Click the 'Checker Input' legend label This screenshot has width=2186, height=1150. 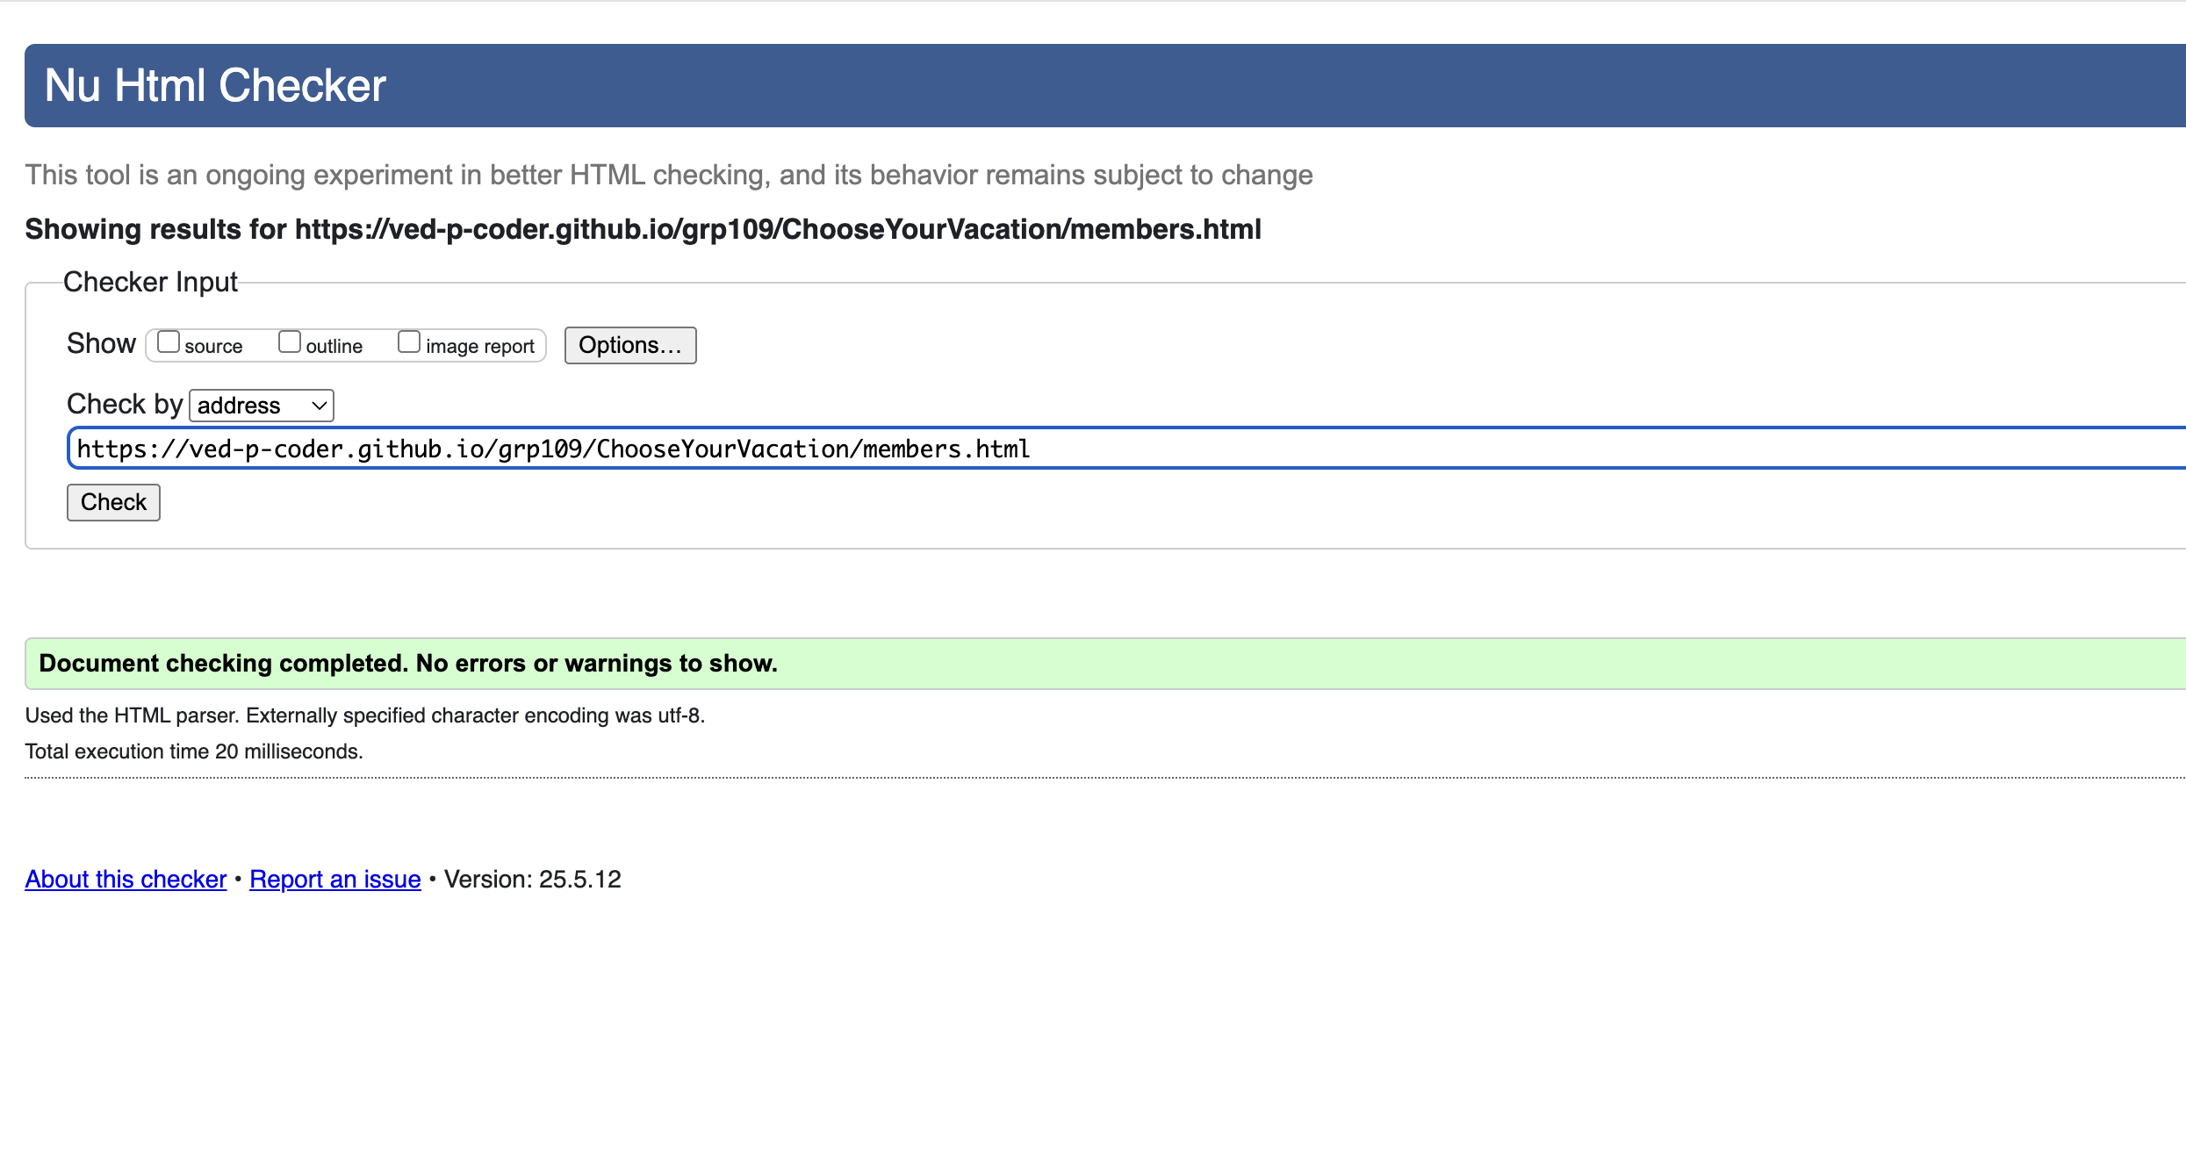click(x=150, y=282)
